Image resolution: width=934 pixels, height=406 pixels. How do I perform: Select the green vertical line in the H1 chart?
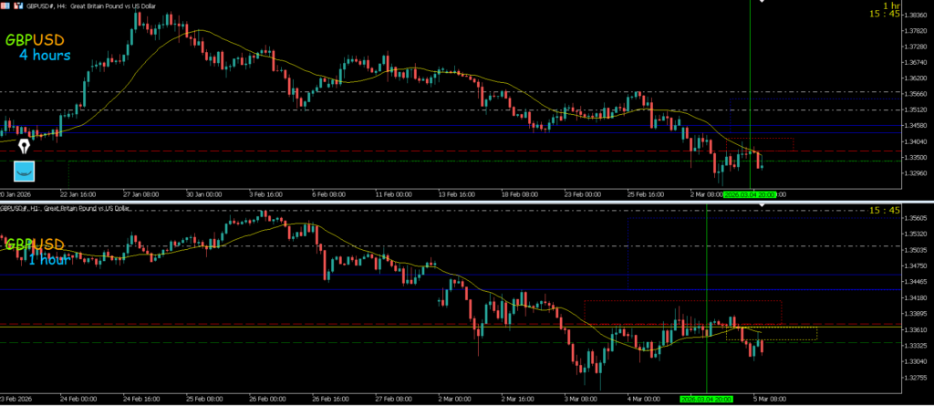707,274
